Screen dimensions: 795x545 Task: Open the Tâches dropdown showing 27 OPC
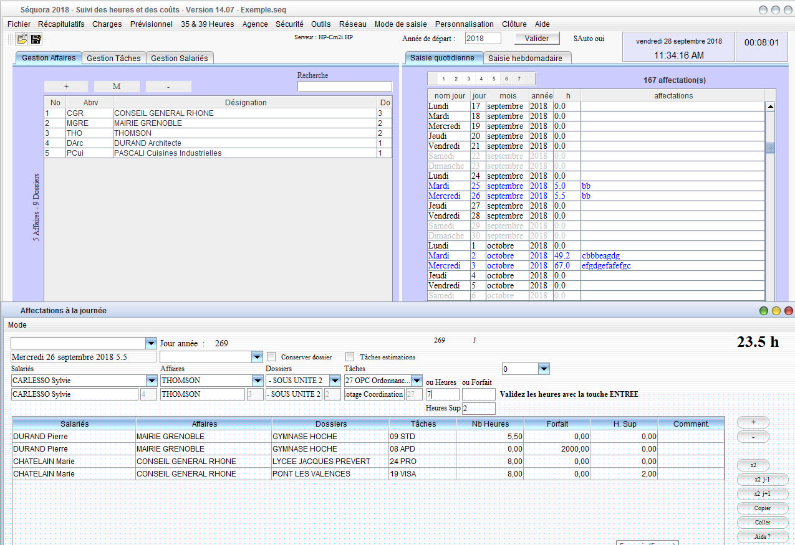click(417, 381)
